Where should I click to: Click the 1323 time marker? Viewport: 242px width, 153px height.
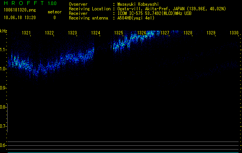[x=73, y=33]
